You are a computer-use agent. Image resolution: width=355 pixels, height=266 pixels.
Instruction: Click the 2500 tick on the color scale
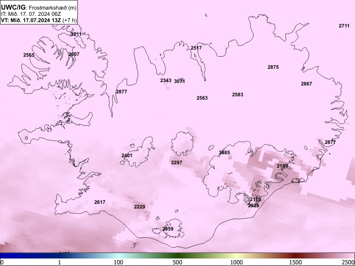348,262
